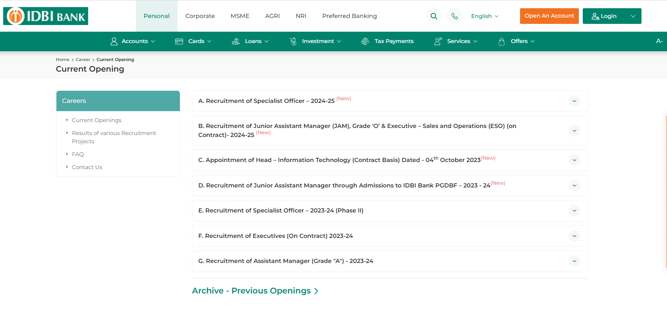The width and height of the screenshot is (667, 315).
Task: Open the Contact Us sidebar link
Action: [x=87, y=167]
